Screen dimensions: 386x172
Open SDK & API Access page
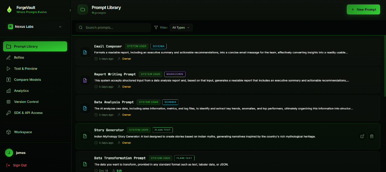pyautogui.click(x=28, y=112)
